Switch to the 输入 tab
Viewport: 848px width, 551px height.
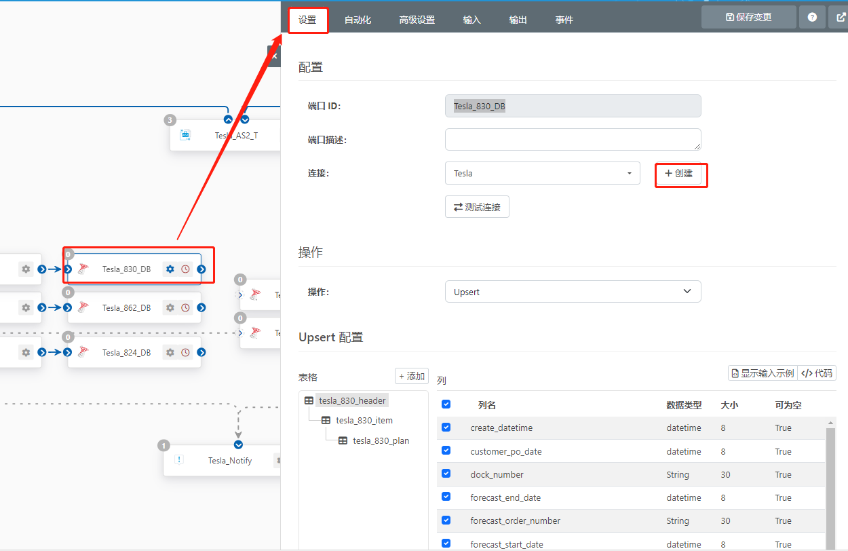pyautogui.click(x=472, y=20)
